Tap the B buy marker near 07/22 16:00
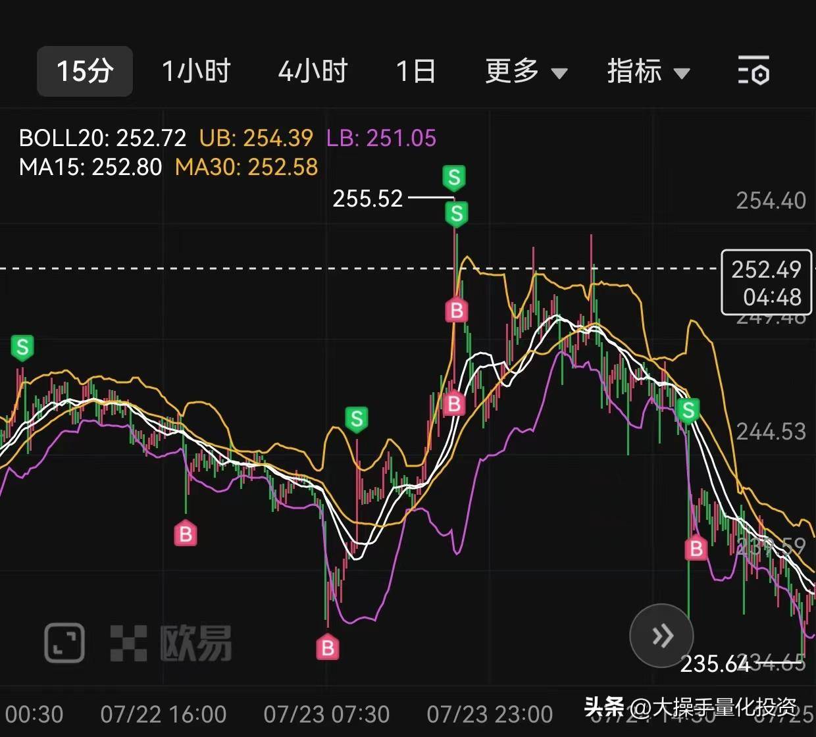Screen dimensions: 816x737 pyautogui.click(x=186, y=534)
